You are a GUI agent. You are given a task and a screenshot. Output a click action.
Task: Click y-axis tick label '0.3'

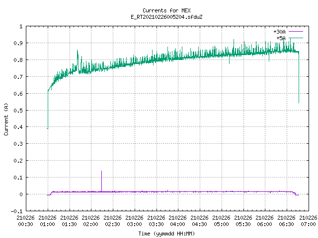click(x=18, y=144)
